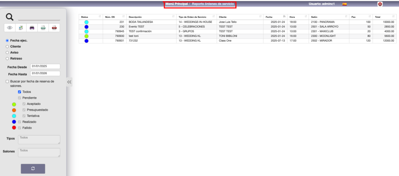399x176 pixels.
Task: Click the Spanish flag language icon
Action: (x=344, y=4)
